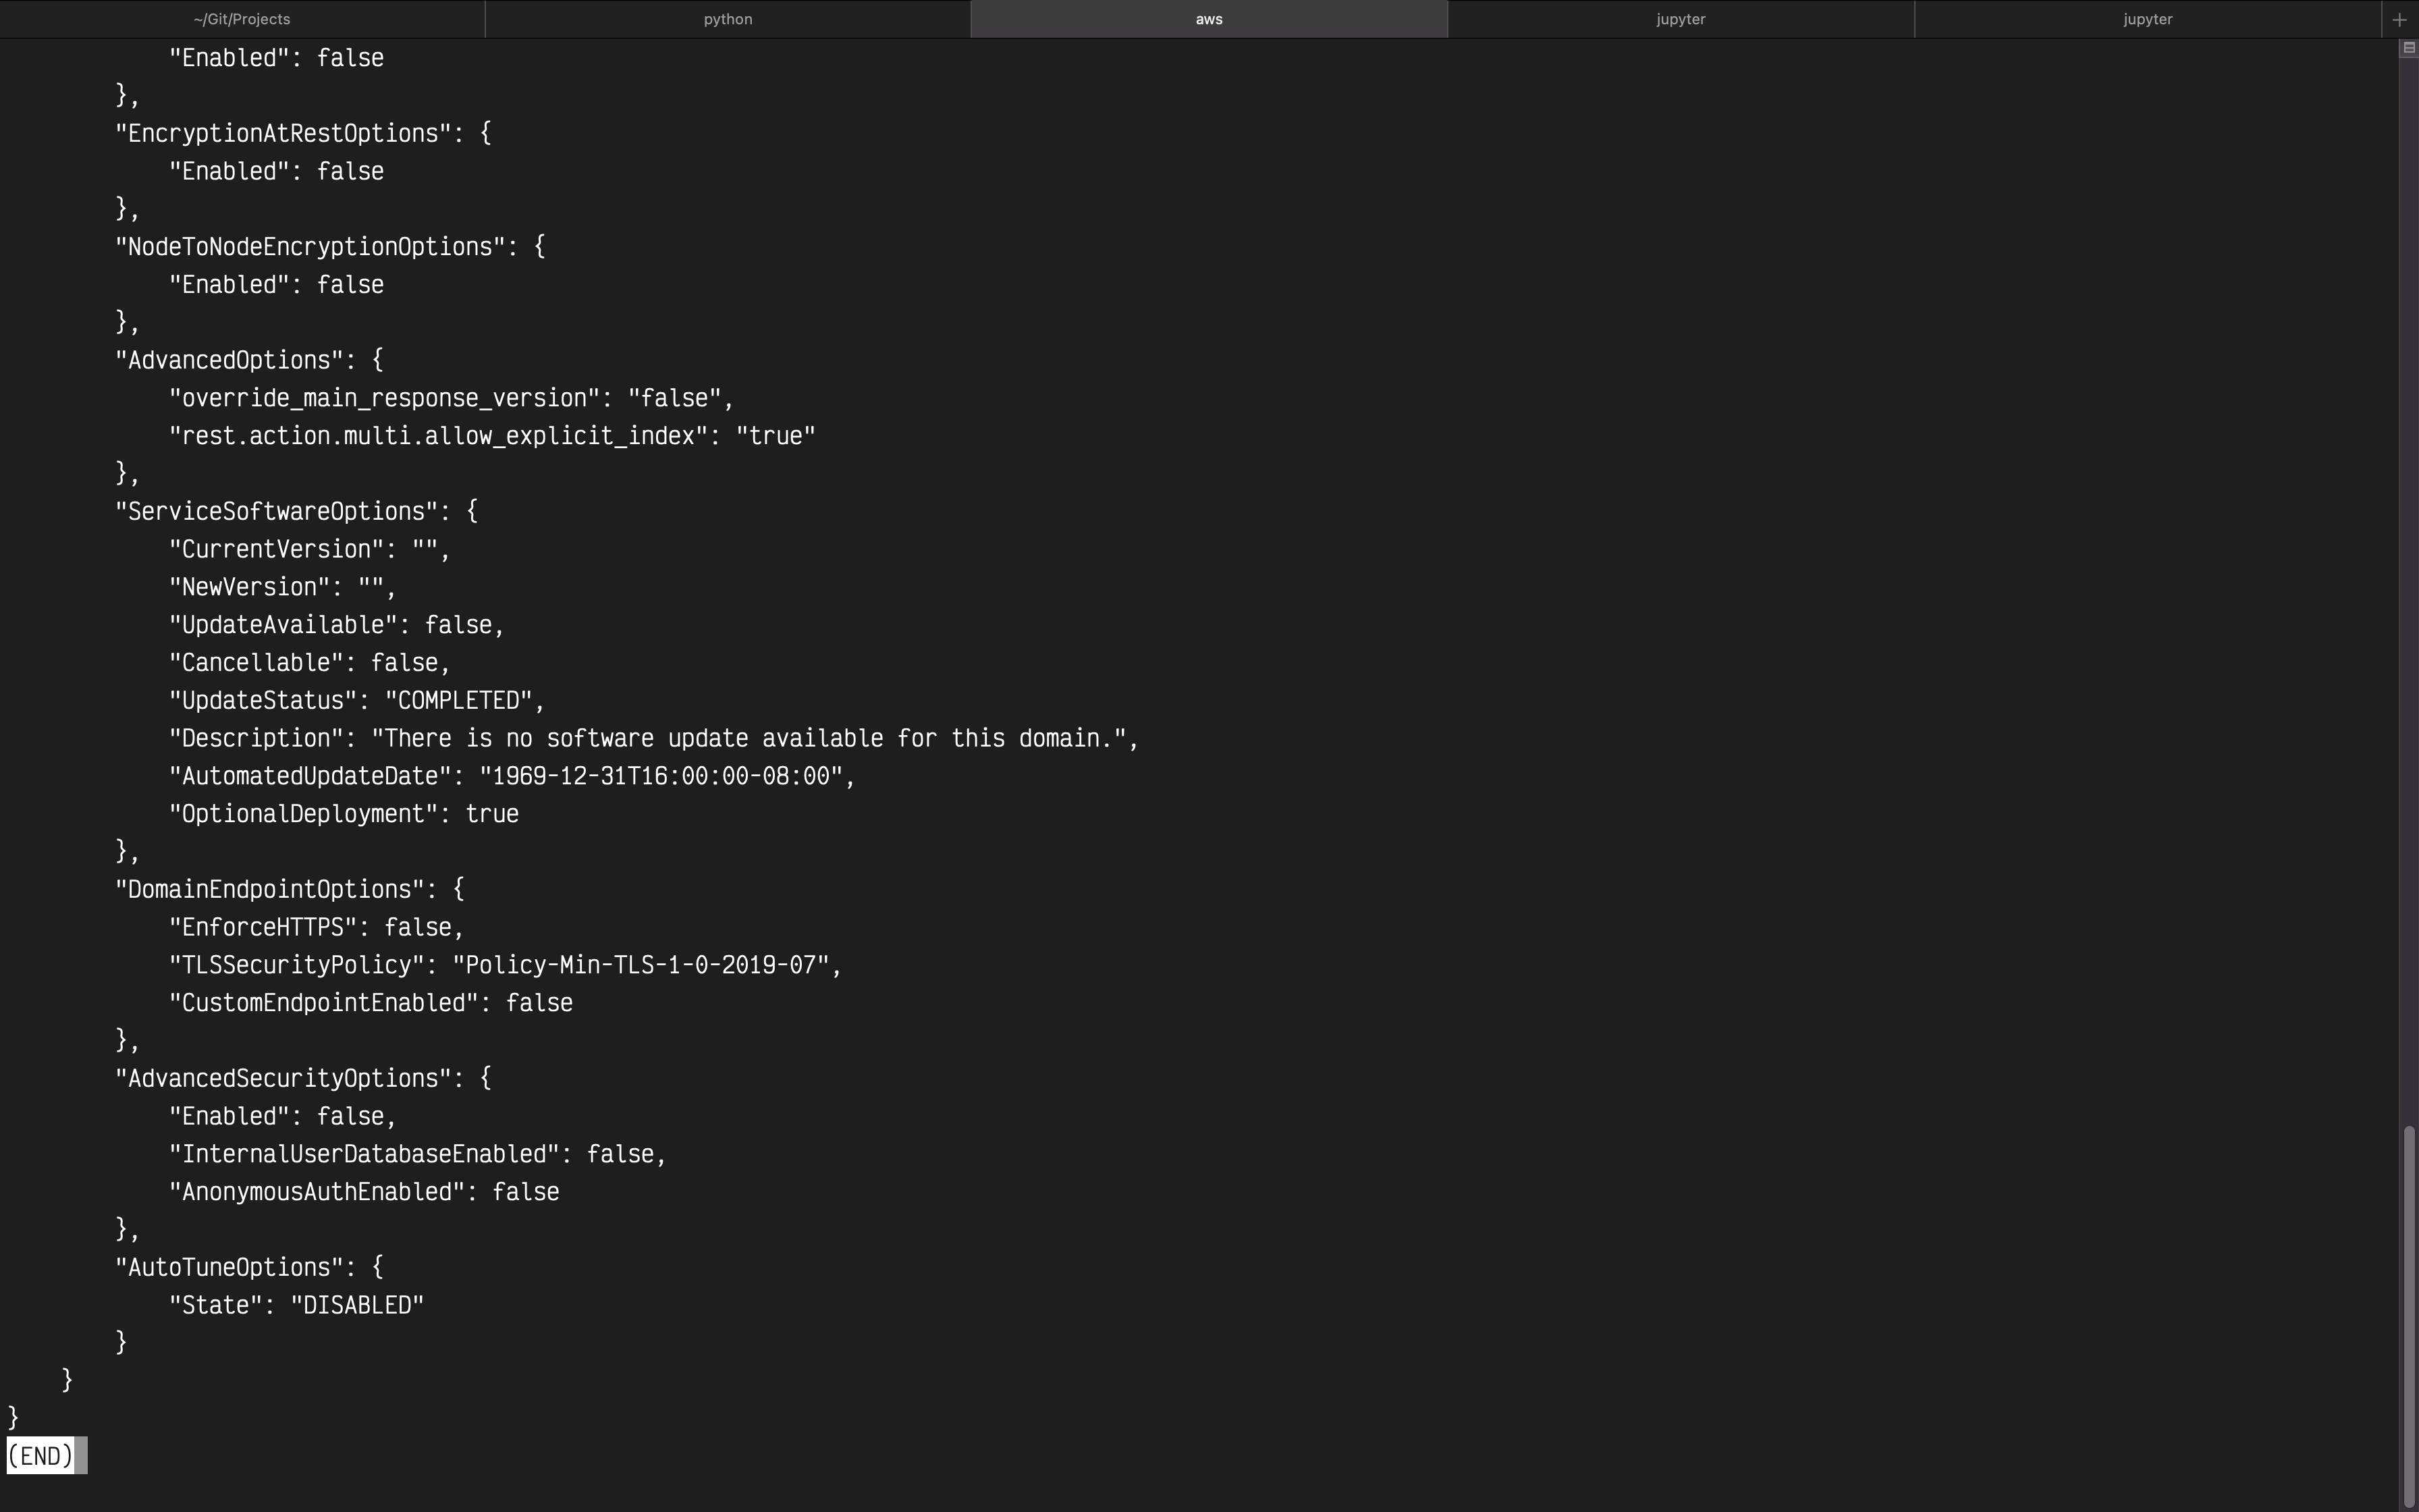Click the "DISABLED" AutoTune state value
The height and width of the screenshot is (1512, 2419).
(357, 1306)
